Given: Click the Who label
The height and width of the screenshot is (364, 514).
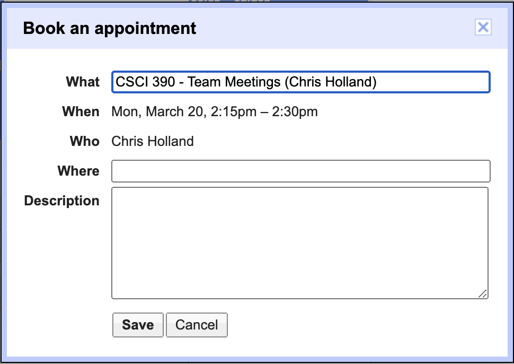Looking at the screenshot, I should coord(85,142).
